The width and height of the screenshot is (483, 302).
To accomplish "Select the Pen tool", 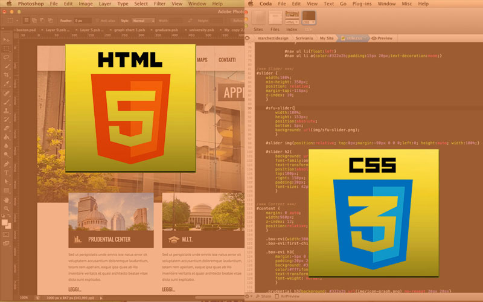I will (x=6, y=164).
